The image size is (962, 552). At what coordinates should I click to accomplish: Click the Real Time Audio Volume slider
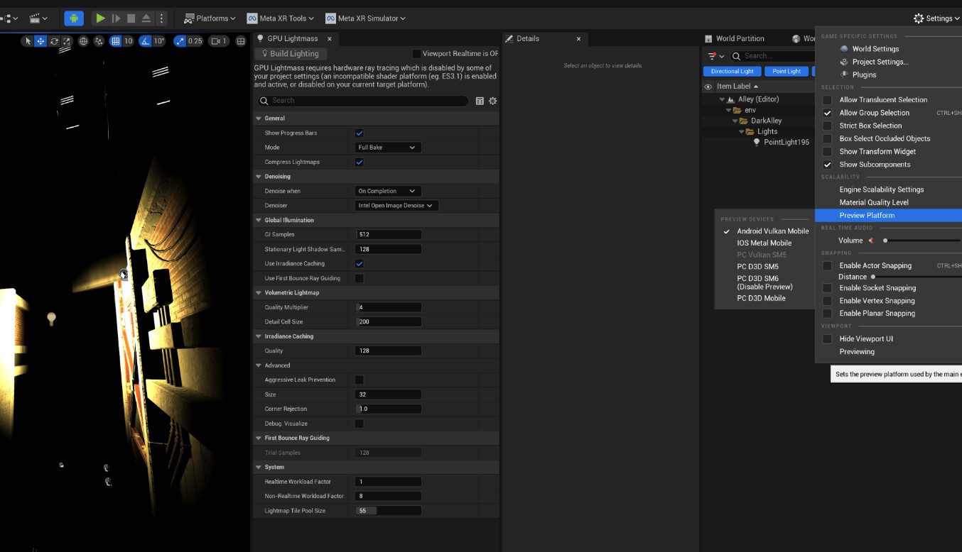pos(921,241)
